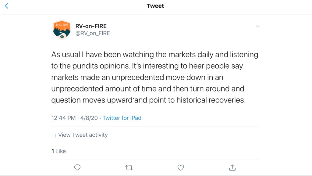Open the RV-on-FIRE display name profile
The width and height of the screenshot is (312, 176).
(91, 26)
